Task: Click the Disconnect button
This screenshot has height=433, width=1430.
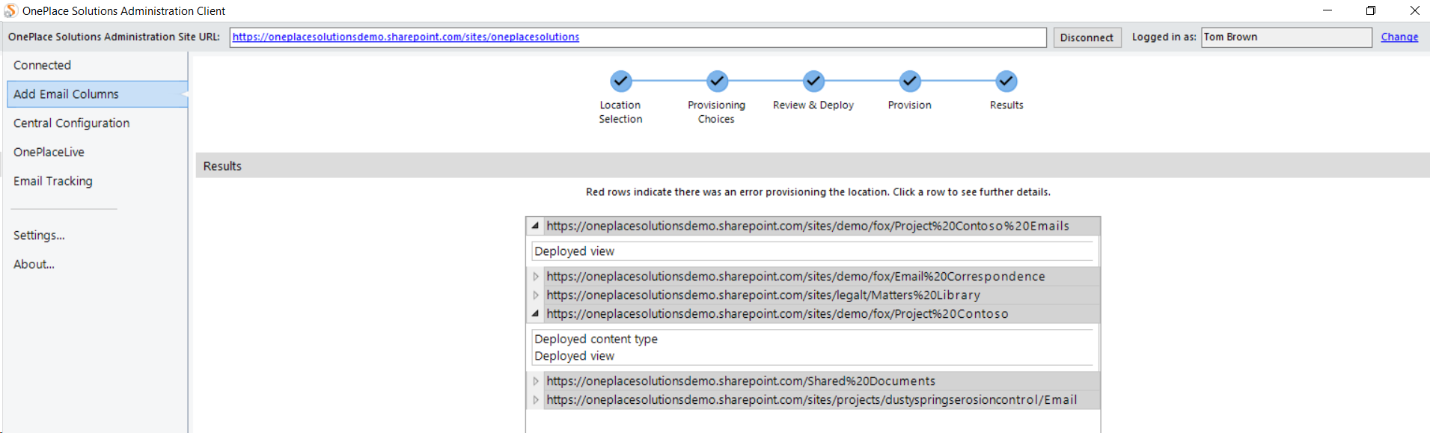Action: pyautogui.click(x=1087, y=37)
